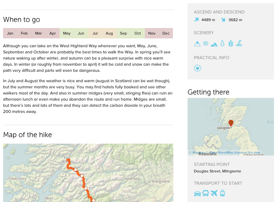Click the mountain peak scenery icon
This screenshot has width=279, height=202.
[197, 43]
